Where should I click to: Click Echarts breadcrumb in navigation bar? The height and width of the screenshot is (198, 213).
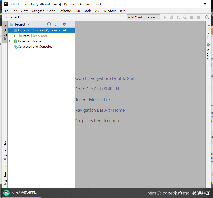pyautogui.click(x=15, y=17)
